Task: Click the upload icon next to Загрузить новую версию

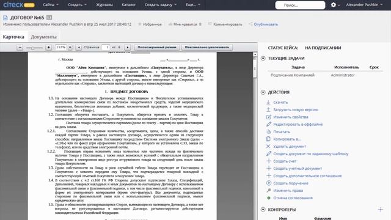Action: coord(268,109)
